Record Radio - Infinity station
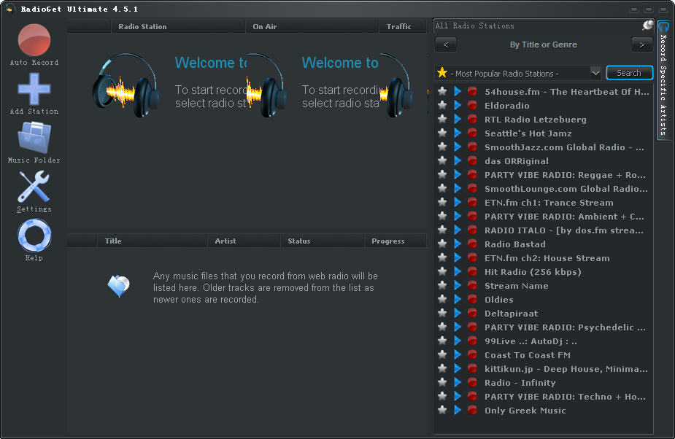This screenshot has width=675, height=439. click(x=472, y=382)
